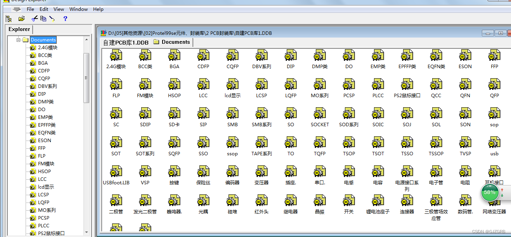Open the 变压器 library icon

point(262,172)
